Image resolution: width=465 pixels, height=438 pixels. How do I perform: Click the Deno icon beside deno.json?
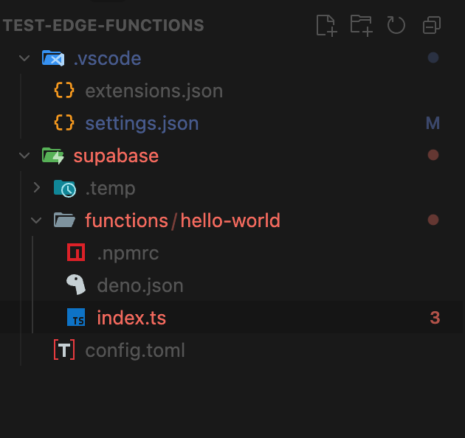(76, 285)
